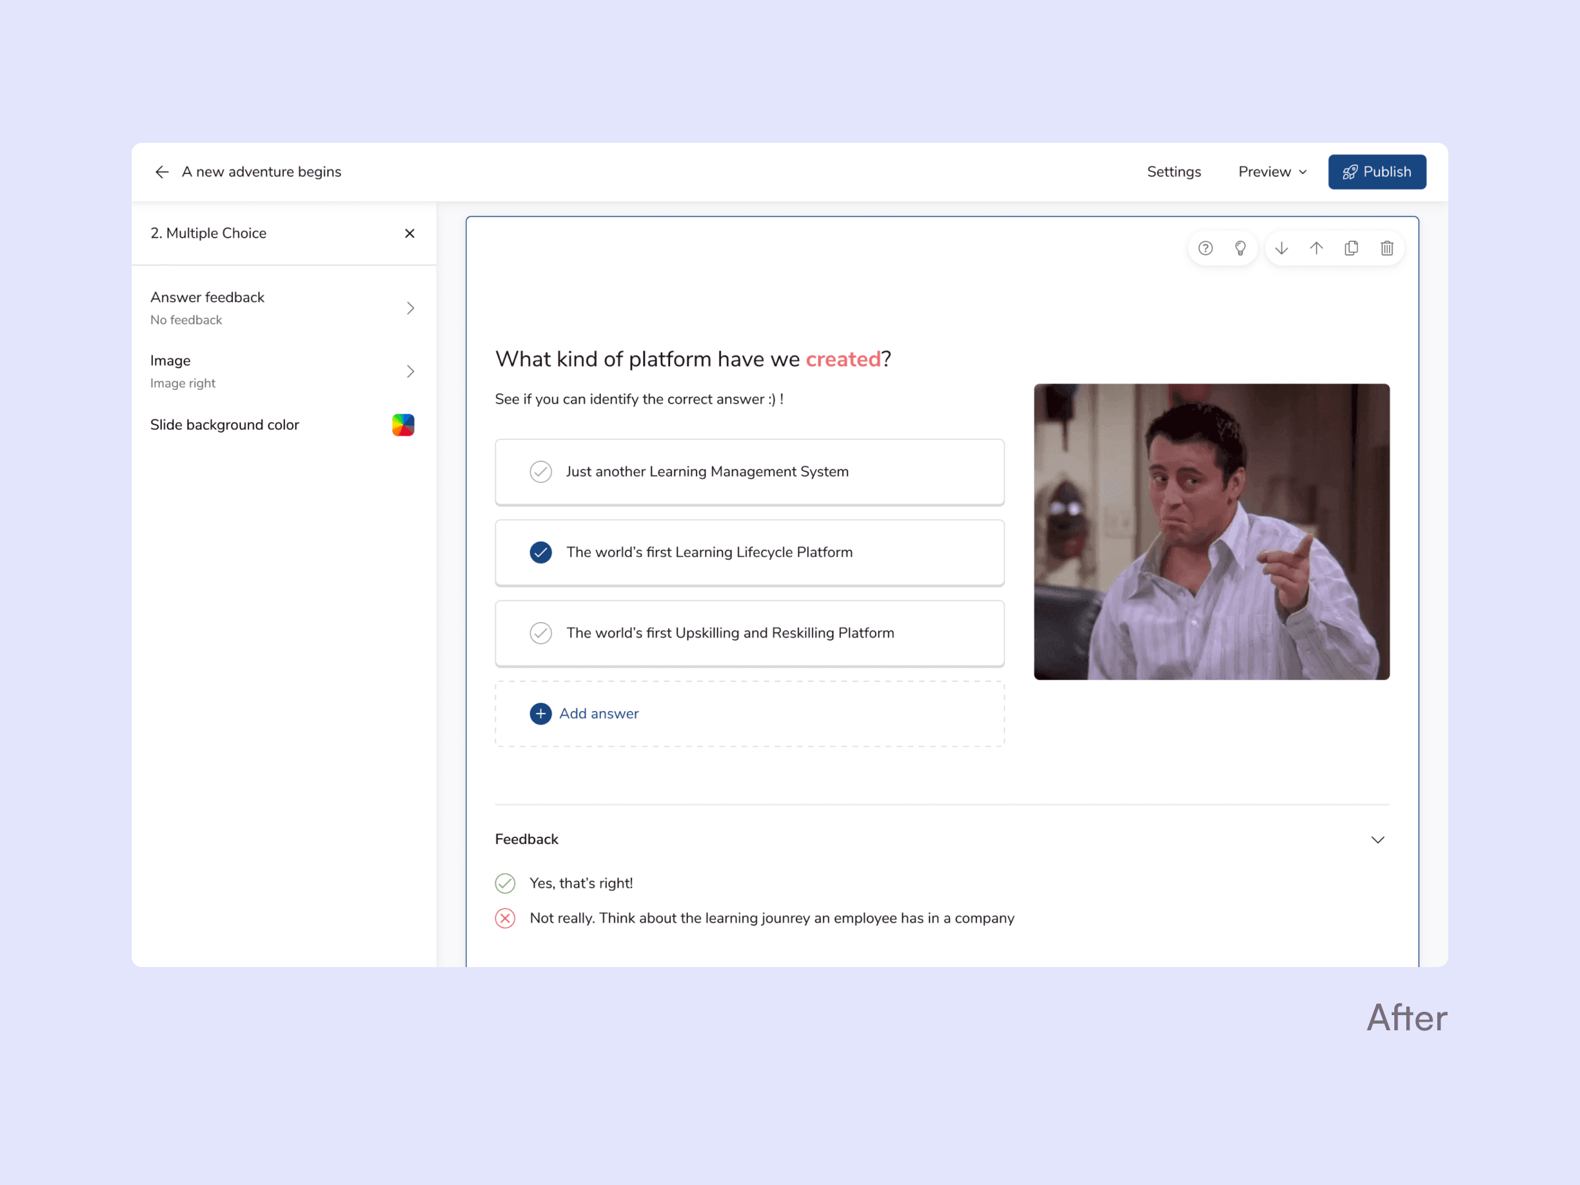1580x1185 pixels.
Task: Mark Upskilling and Reskilling answer correct
Action: click(x=540, y=633)
